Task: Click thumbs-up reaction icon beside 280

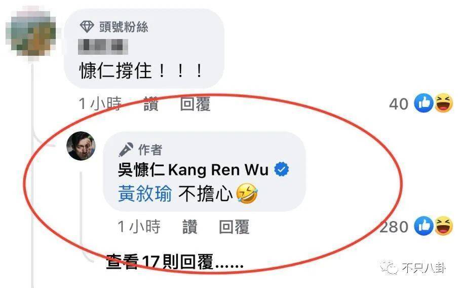Action: click(424, 226)
